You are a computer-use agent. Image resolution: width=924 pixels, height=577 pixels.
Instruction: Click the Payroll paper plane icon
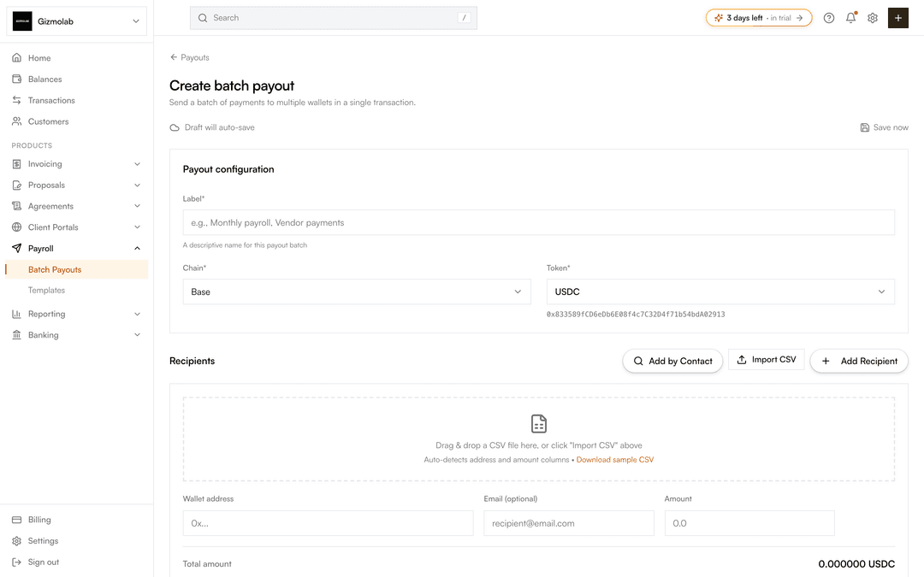16,249
